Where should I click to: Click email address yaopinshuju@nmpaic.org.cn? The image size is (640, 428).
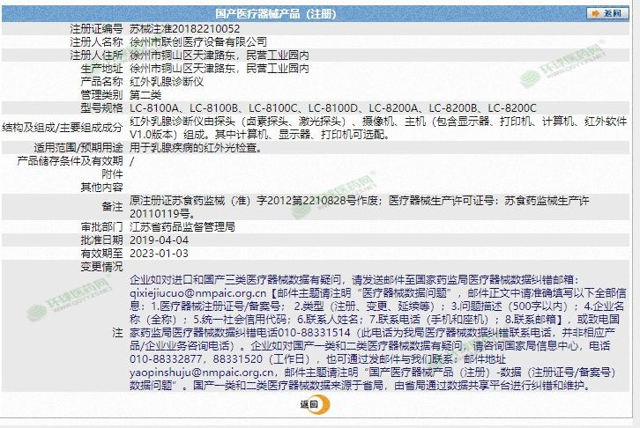(202, 373)
